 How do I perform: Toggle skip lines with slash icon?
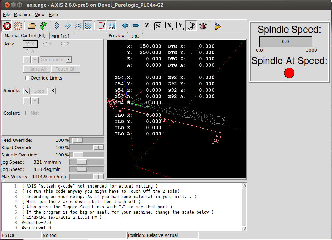click(x=102, y=26)
